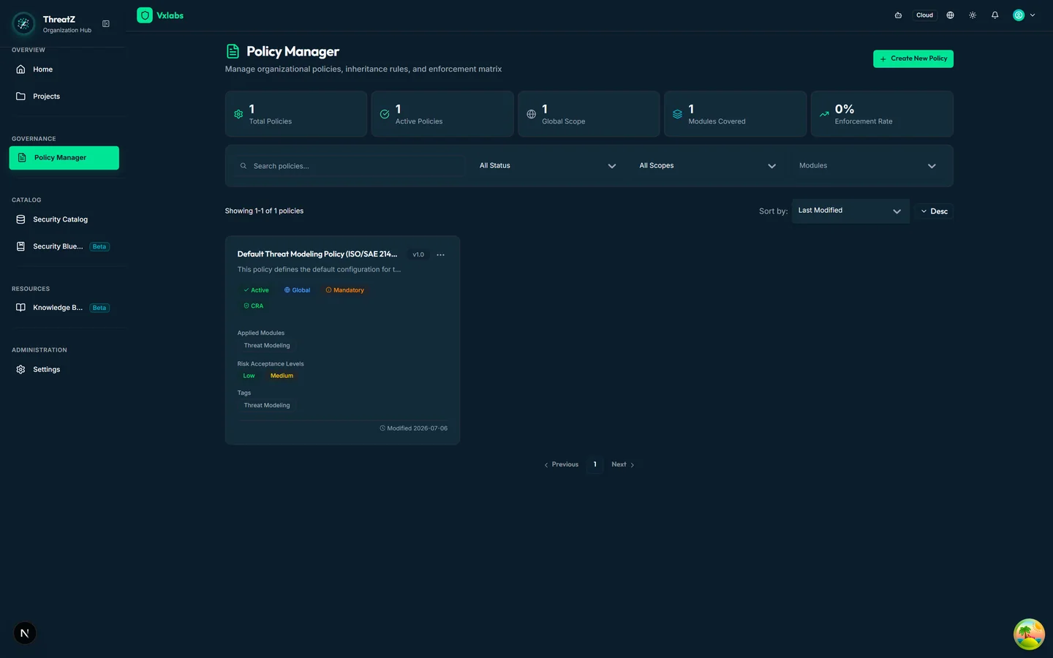This screenshot has height=658, width=1053.
Task: Select Policy Manager in sidebar
Action: [64, 158]
